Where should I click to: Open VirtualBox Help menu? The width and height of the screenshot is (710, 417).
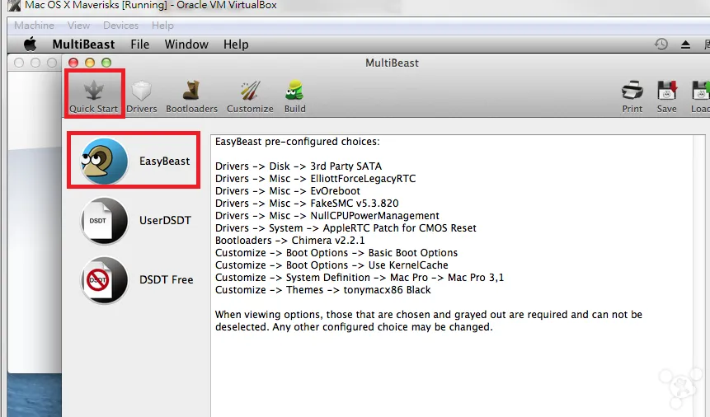[x=162, y=26]
